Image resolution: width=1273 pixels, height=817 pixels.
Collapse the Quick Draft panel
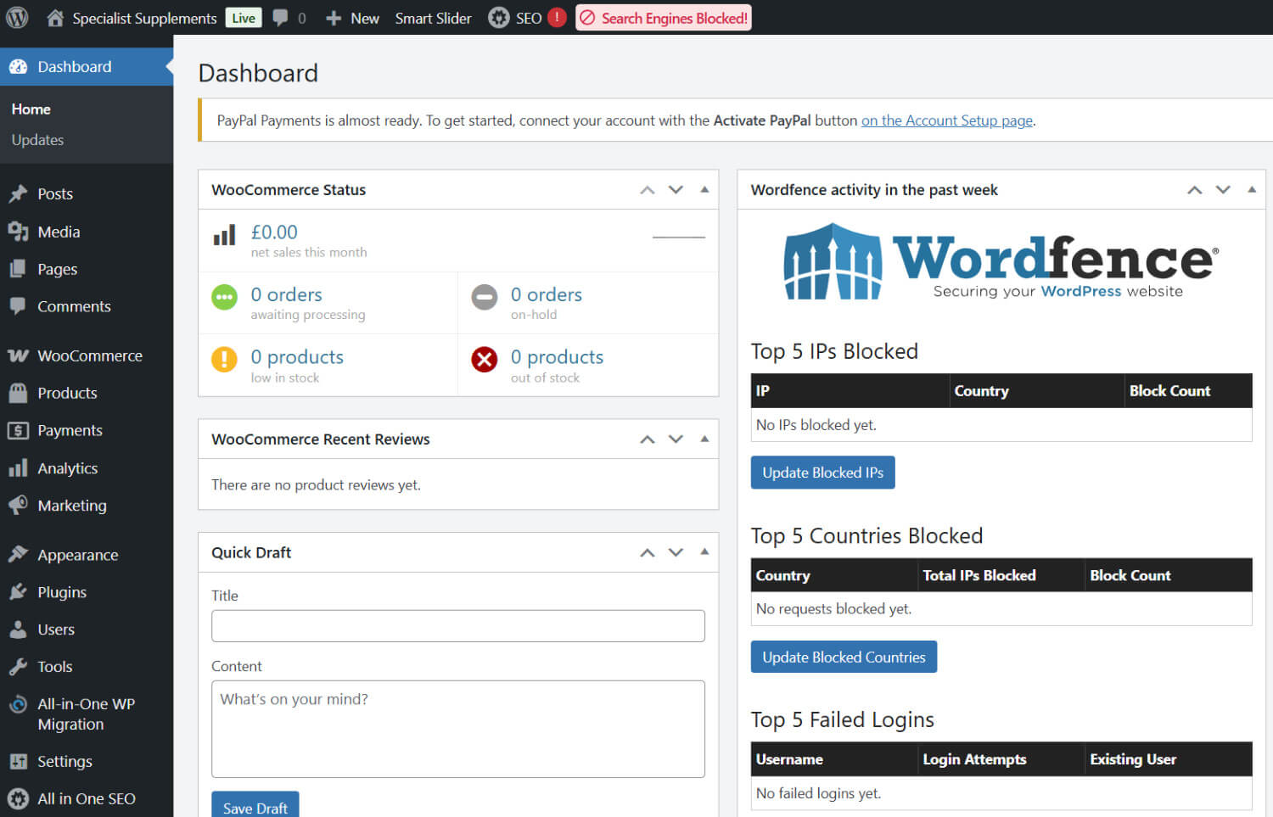coord(704,551)
